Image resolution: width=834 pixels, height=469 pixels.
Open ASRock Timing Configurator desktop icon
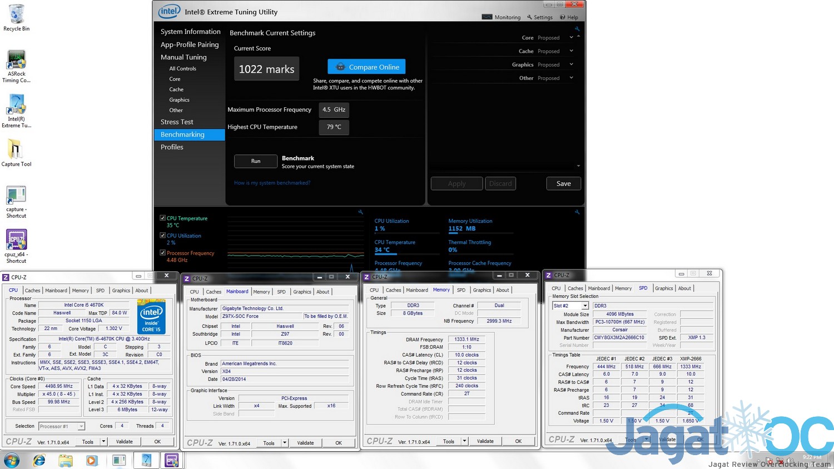pyautogui.click(x=17, y=67)
